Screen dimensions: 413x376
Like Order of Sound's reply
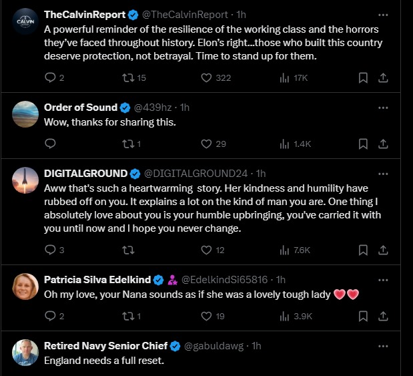206,144
